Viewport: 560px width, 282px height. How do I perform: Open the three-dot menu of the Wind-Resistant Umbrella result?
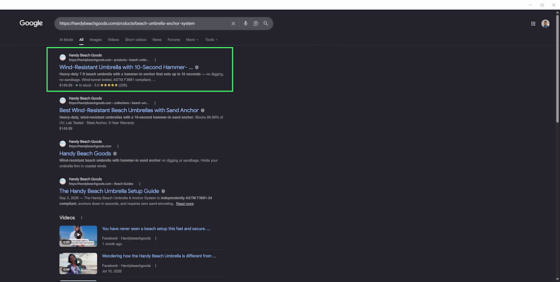(155, 60)
